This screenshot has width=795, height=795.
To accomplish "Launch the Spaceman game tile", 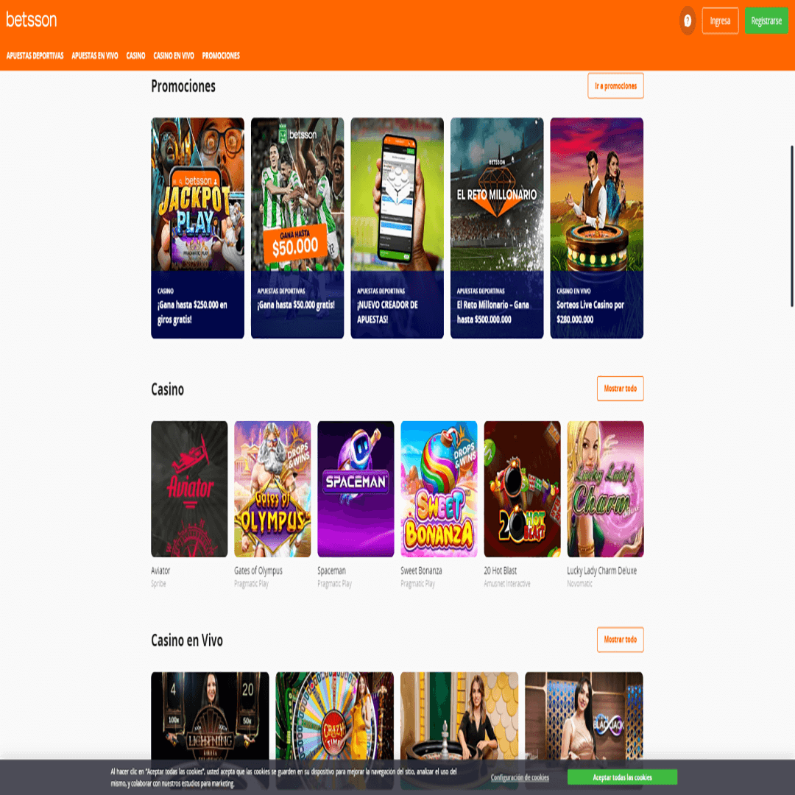I will (356, 489).
